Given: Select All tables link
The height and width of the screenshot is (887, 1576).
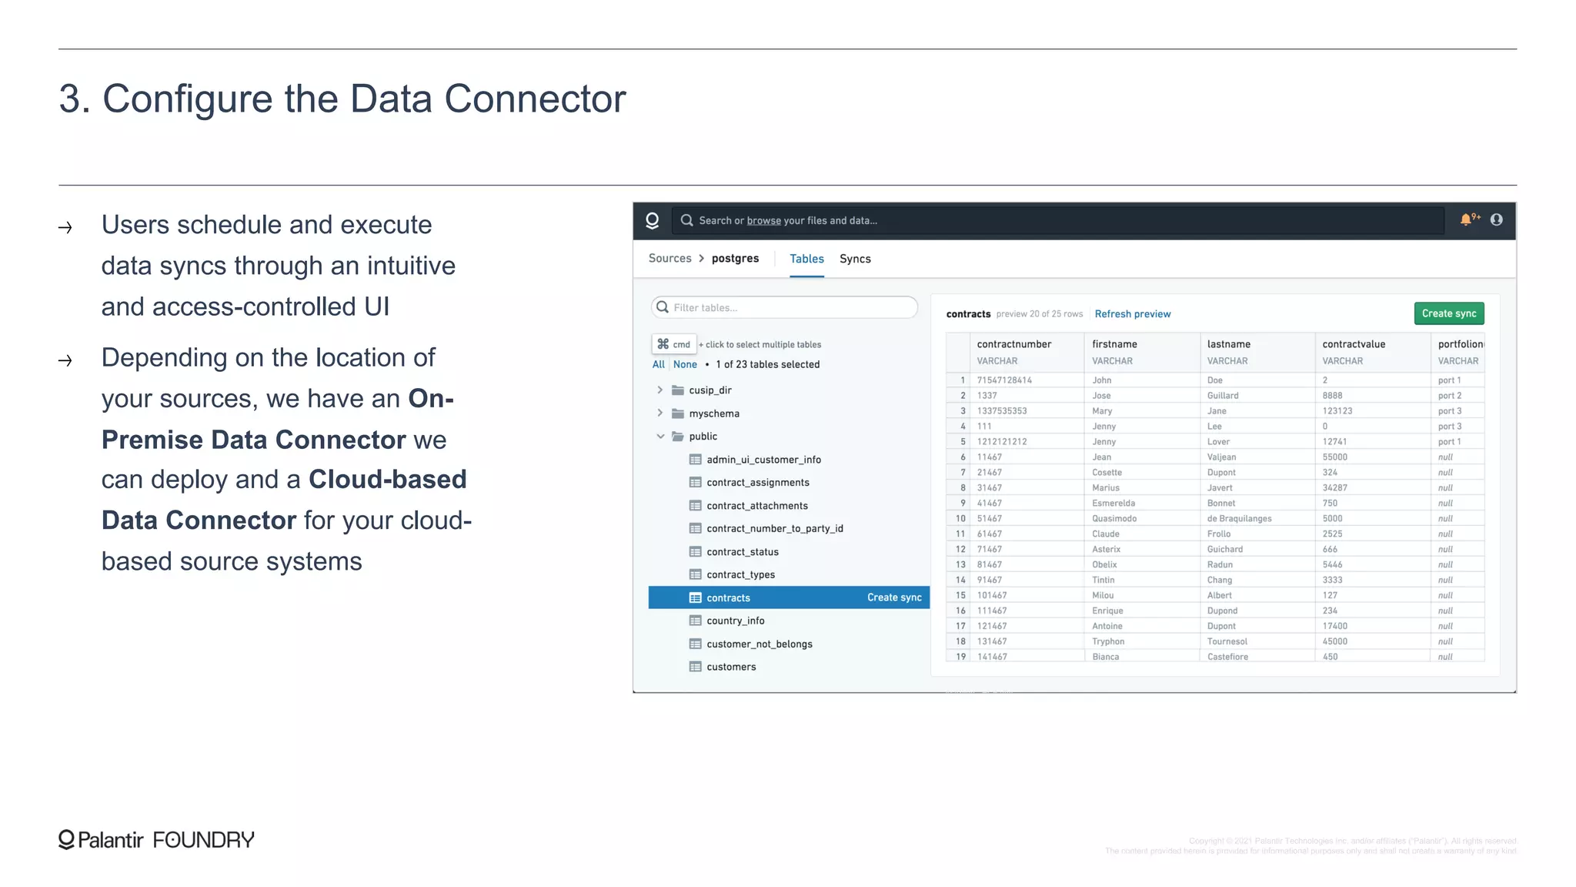Looking at the screenshot, I should coord(659,365).
